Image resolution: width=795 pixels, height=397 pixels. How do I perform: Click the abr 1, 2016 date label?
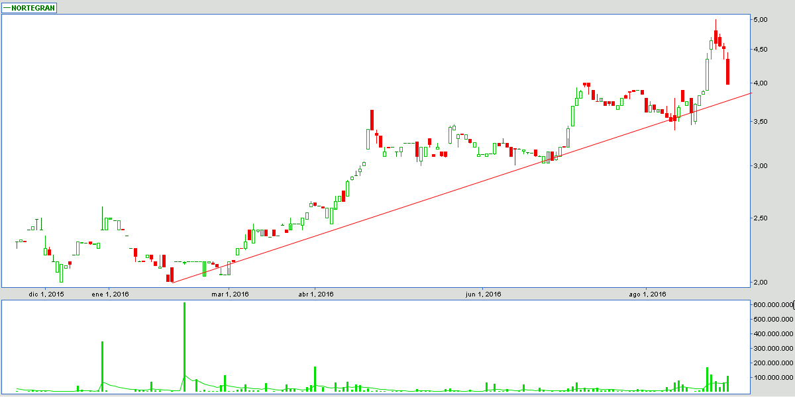(x=315, y=294)
